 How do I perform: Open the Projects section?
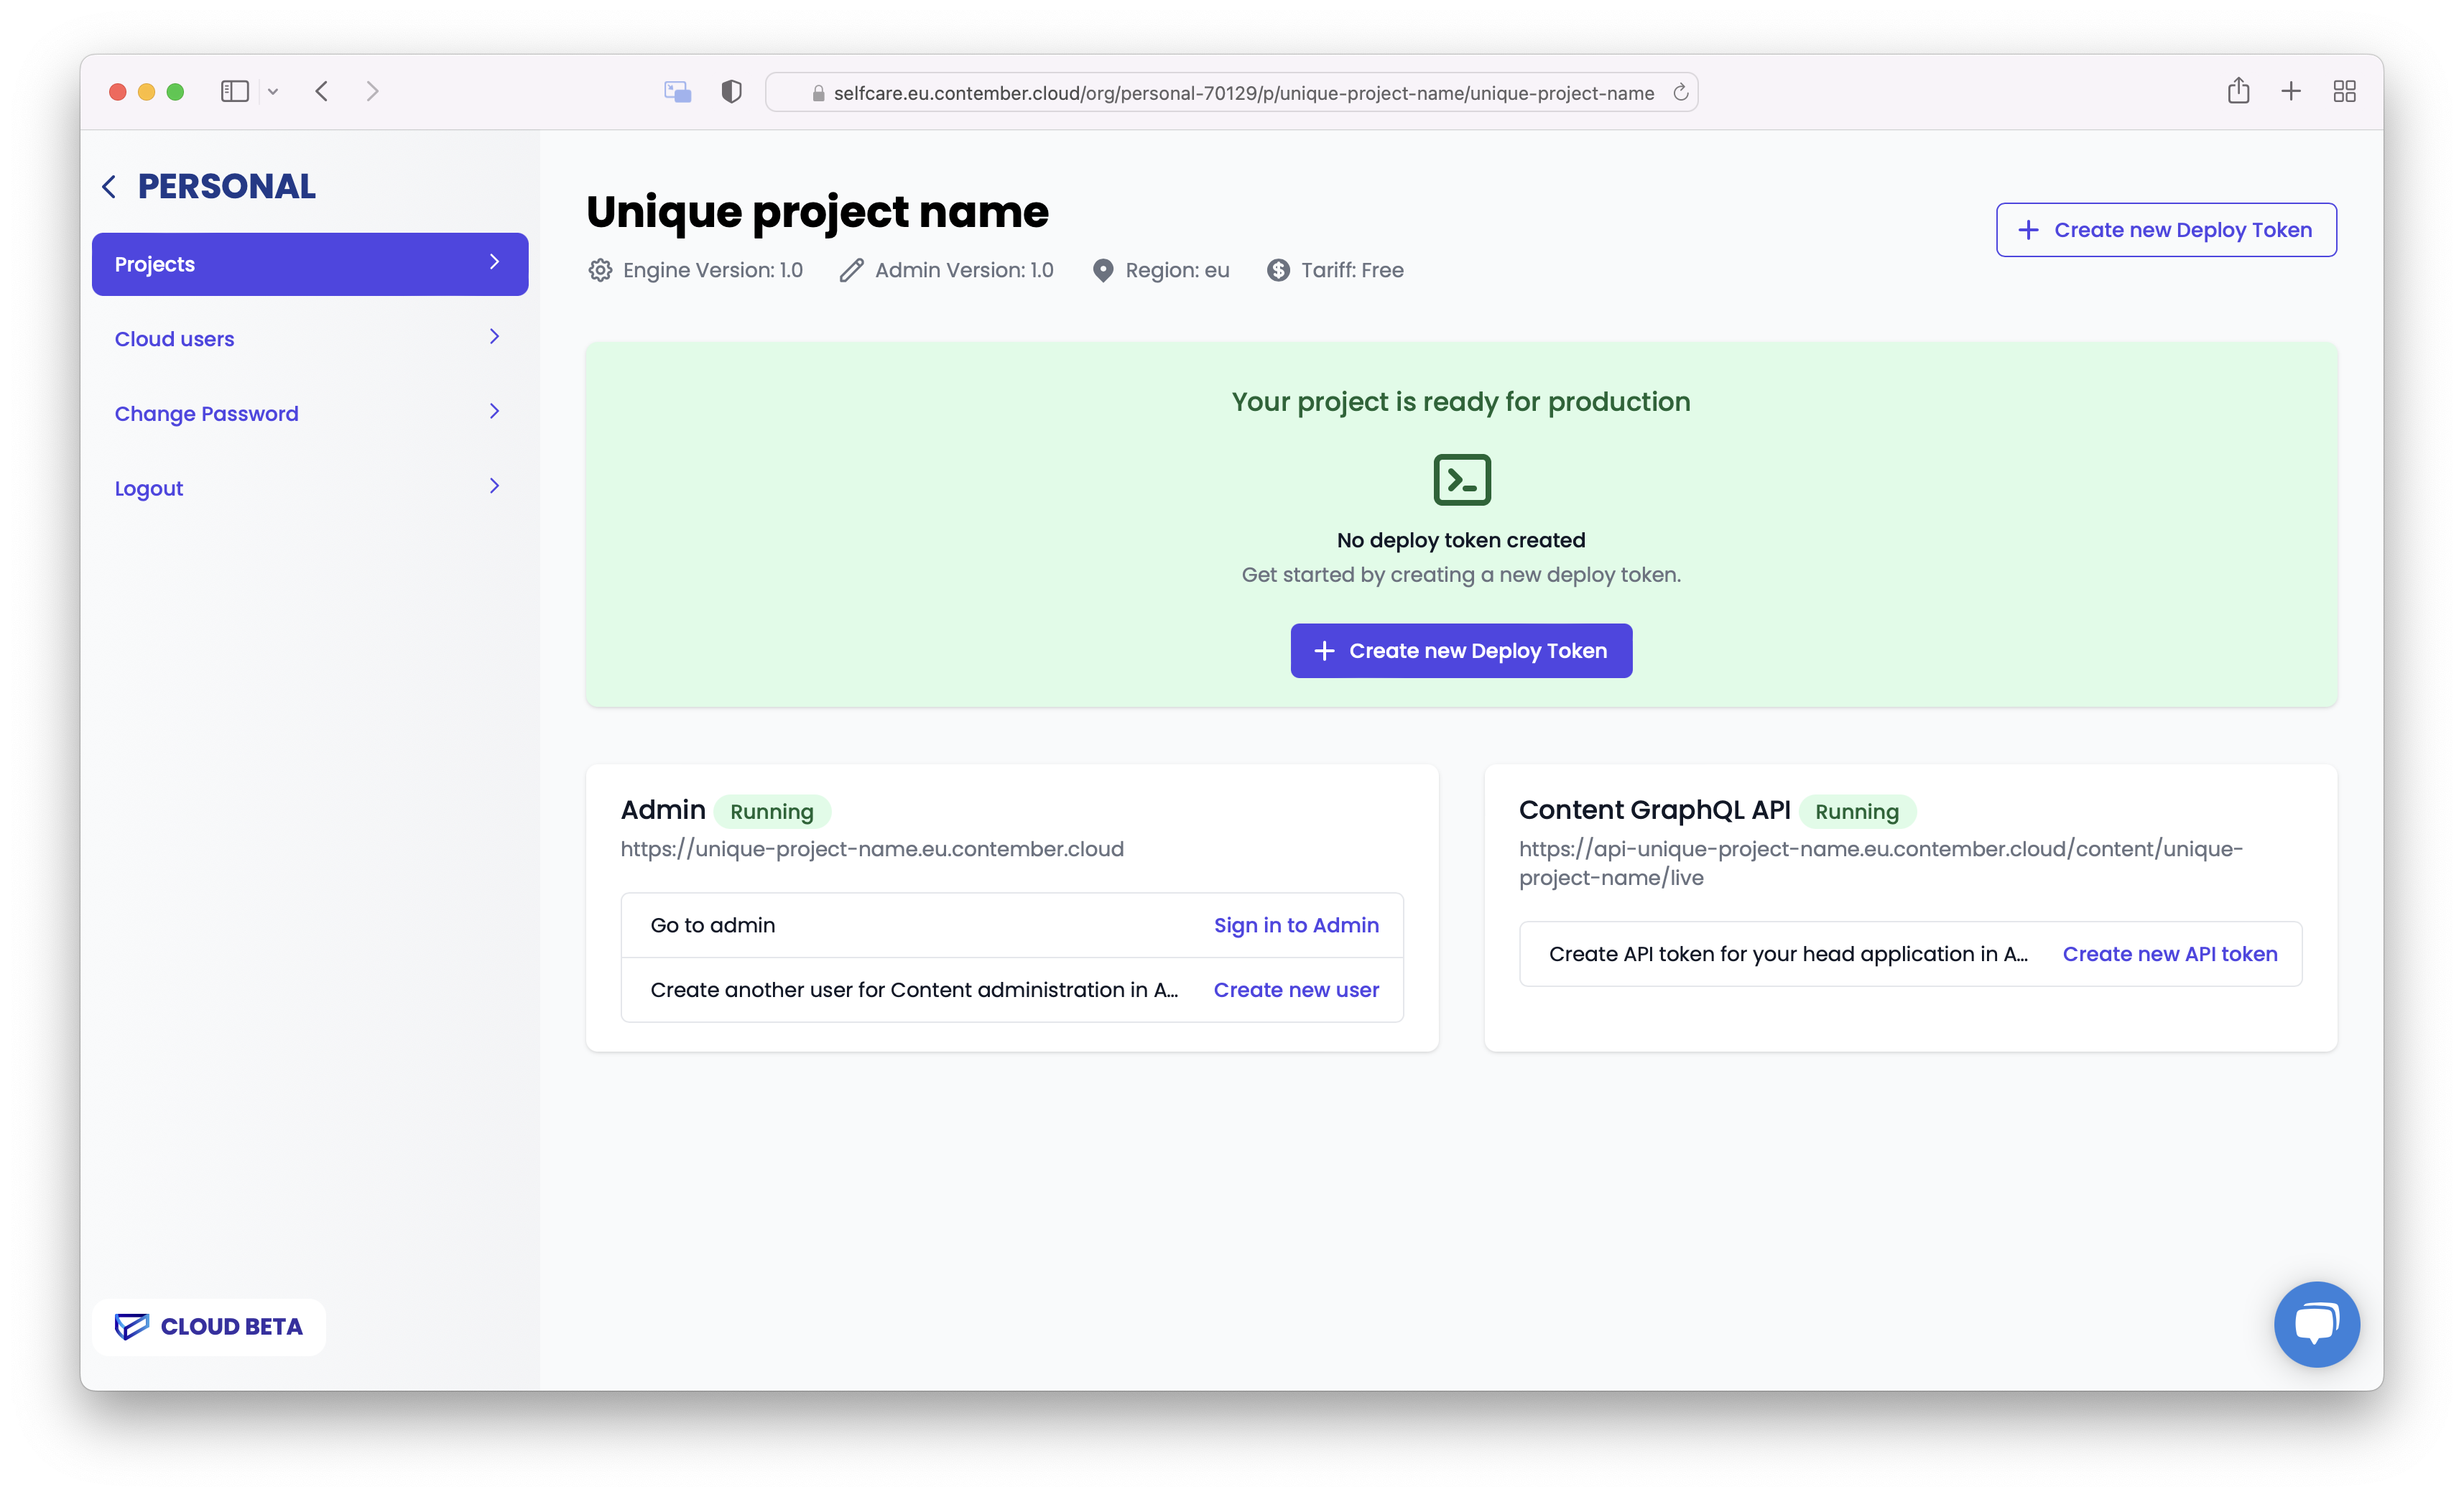pos(310,264)
